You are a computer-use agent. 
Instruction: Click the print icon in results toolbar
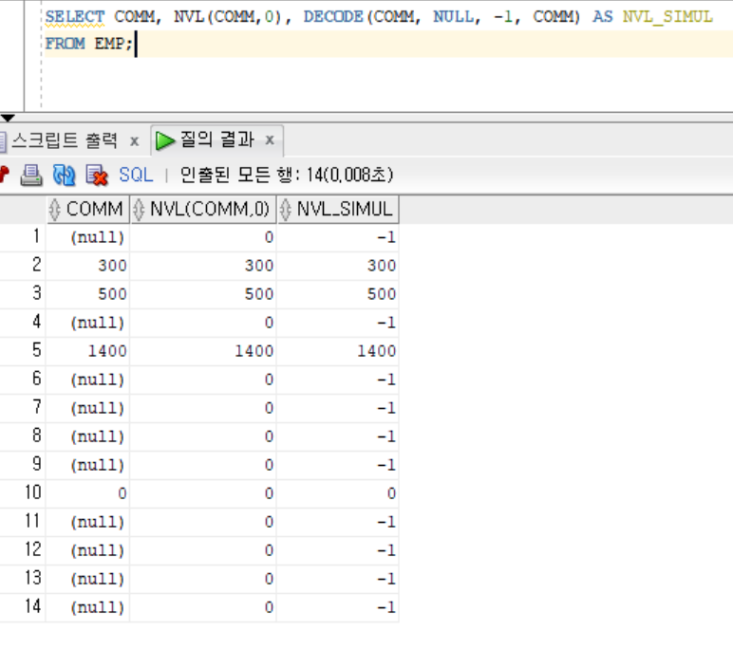coord(32,175)
